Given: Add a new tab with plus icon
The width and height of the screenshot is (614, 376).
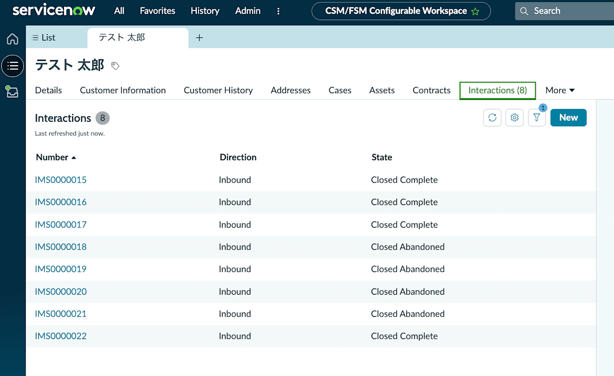Looking at the screenshot, I should pos(200,37).
